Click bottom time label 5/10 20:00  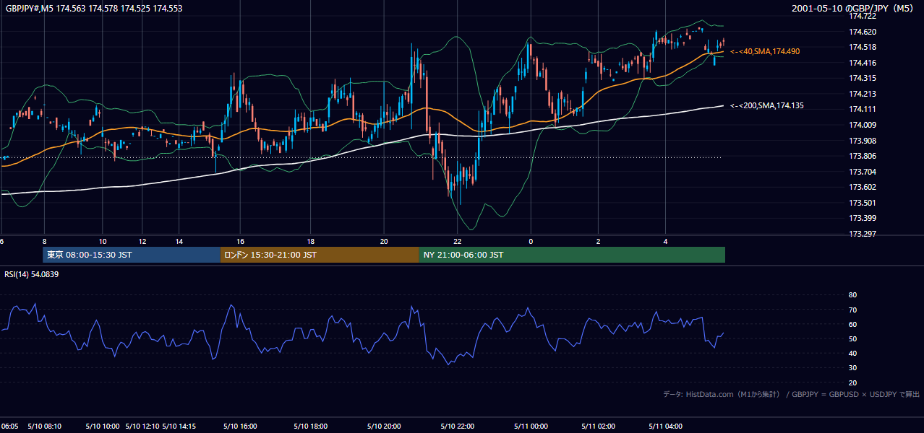tap(384, 427)
